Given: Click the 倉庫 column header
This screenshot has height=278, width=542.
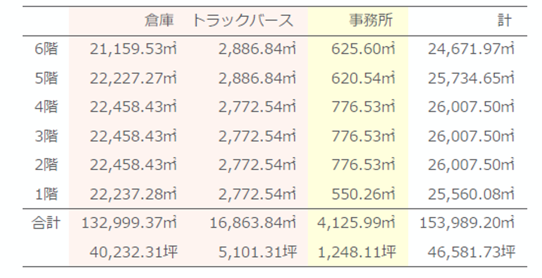Looking at the screenshot, I should [159, 21].
